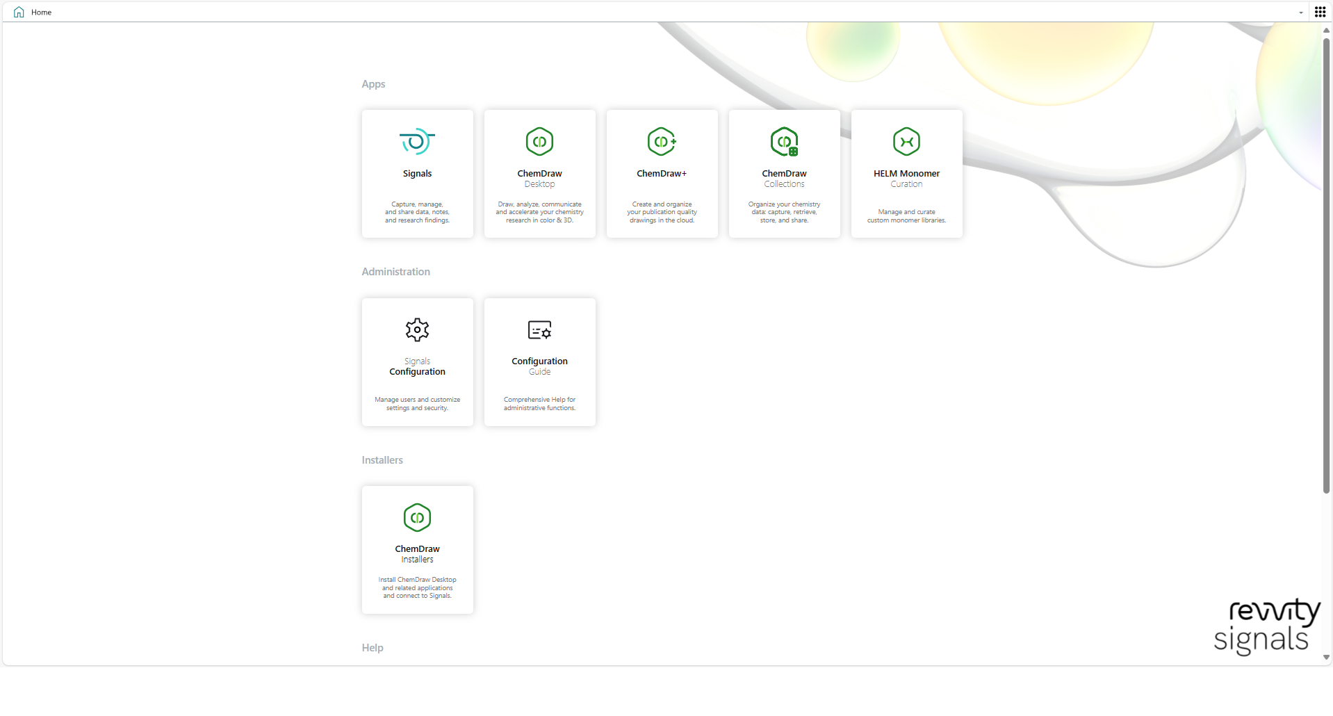Expand the small dropdown arrow beside app grid
The width and height of the screenshot is (1333, 716).
click(x=1301, y=13)
